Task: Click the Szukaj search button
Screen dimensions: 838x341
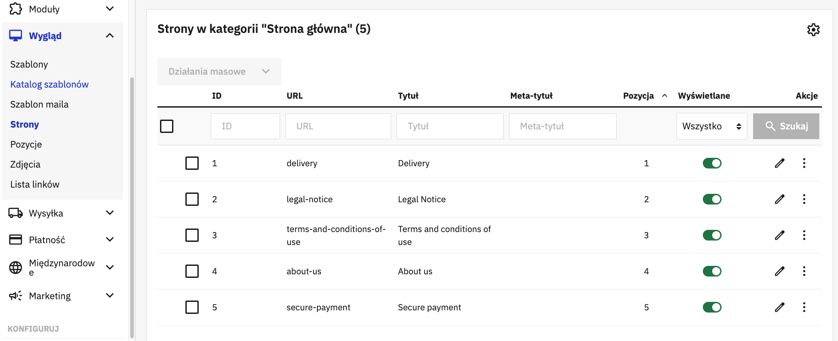Action: click(x=786, y=126)
